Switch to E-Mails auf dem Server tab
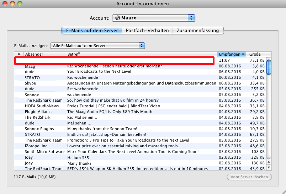The image size is (286, 194). pyautogui.click(x=92, y=31)
